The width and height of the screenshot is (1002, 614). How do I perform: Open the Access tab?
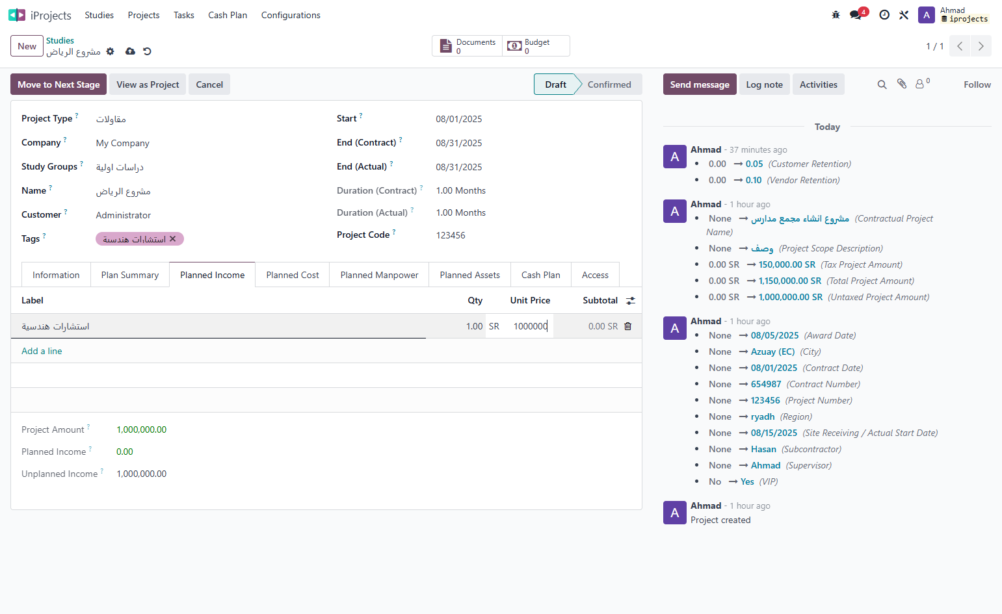click(595, 275)
